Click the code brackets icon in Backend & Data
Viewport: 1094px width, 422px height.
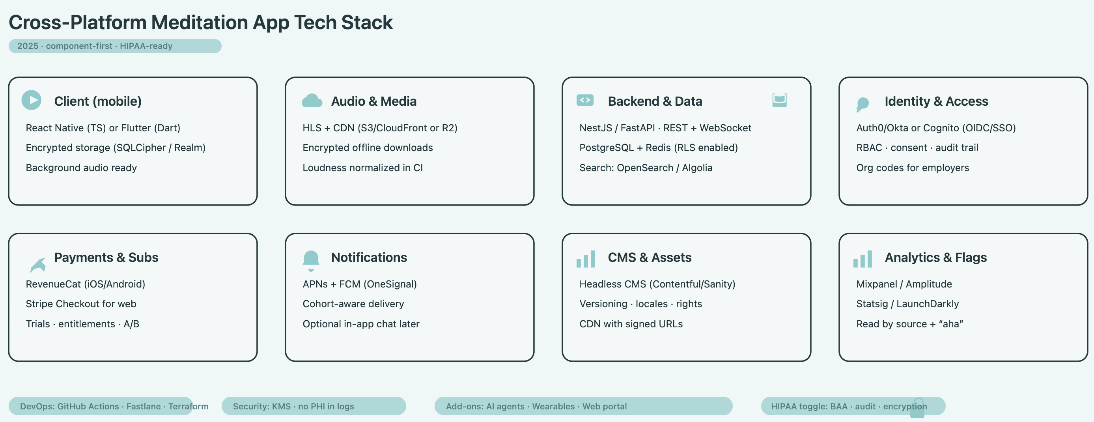pyautogui.click(x=585, y=100)
